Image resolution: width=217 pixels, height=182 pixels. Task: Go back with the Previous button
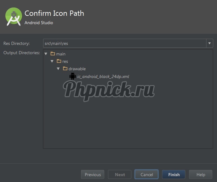click(x=93, y=175)
